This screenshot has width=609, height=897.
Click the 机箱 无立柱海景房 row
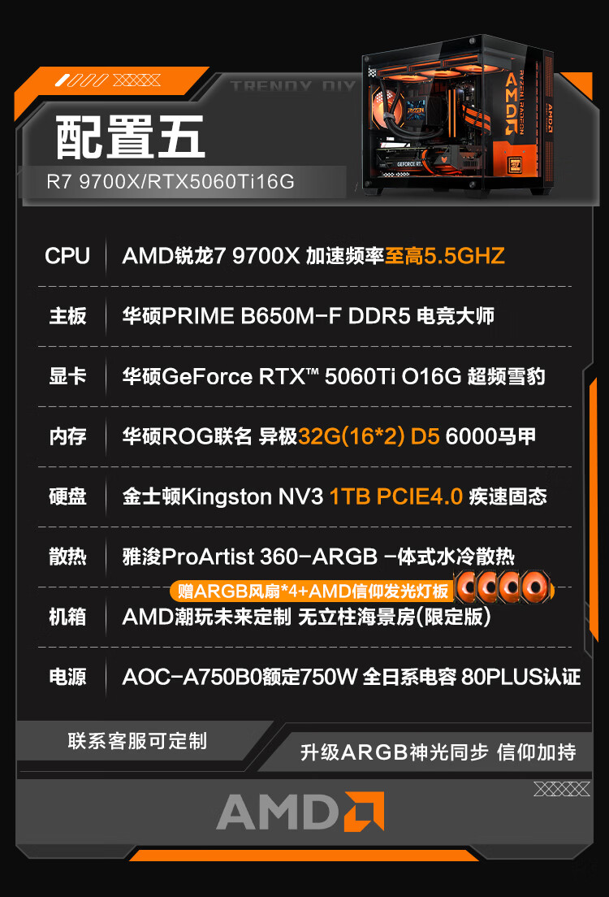coord(304,617)
